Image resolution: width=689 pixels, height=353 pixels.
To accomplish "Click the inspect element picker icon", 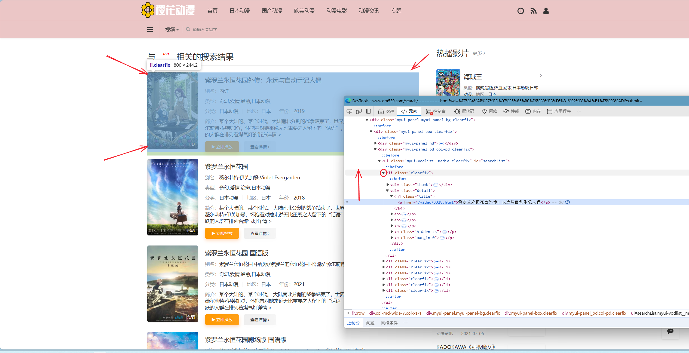I will [349, 111].
